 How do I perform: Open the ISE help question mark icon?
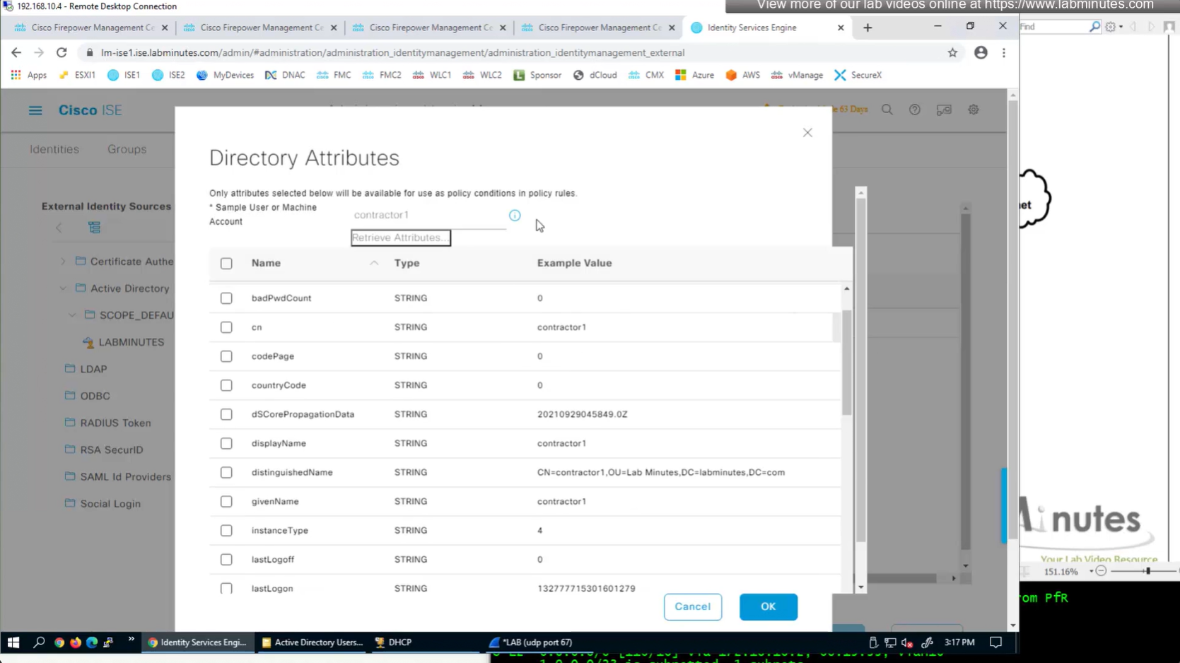[x=914, y=110]
